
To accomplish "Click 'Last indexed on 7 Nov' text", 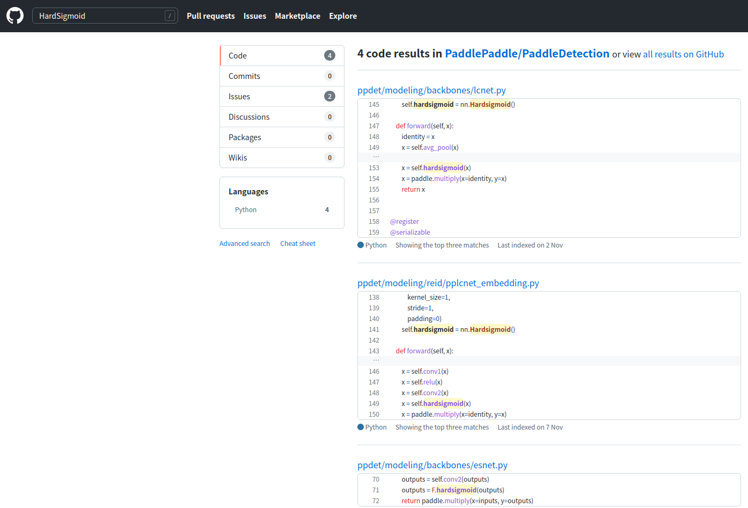I will tap(530, 427).
